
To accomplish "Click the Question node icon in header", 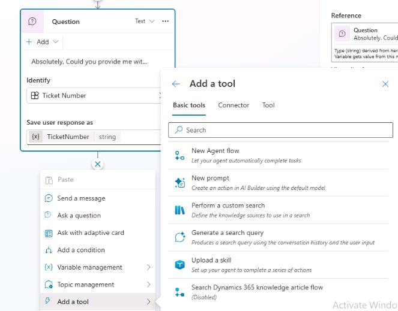I will [x=32, y=22].
